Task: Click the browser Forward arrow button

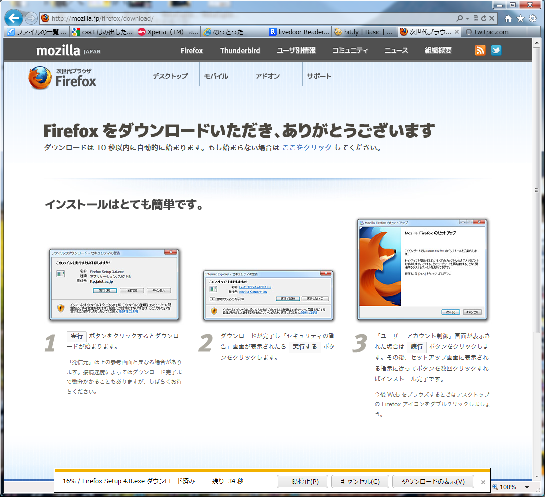Action: 31,18
